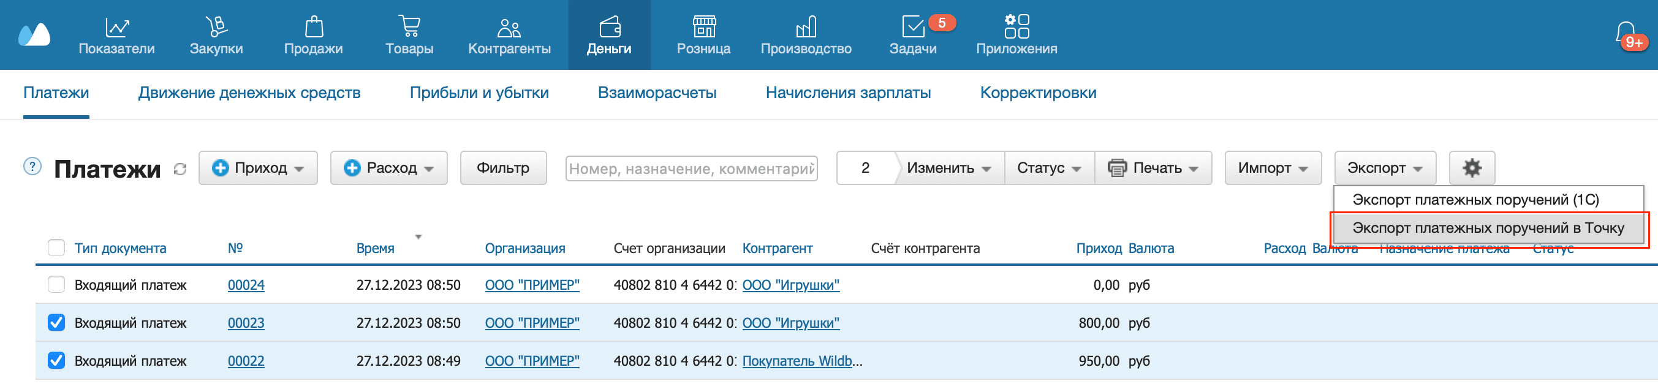
Task: Open the Закупки purchases icon
Action: 216,27
